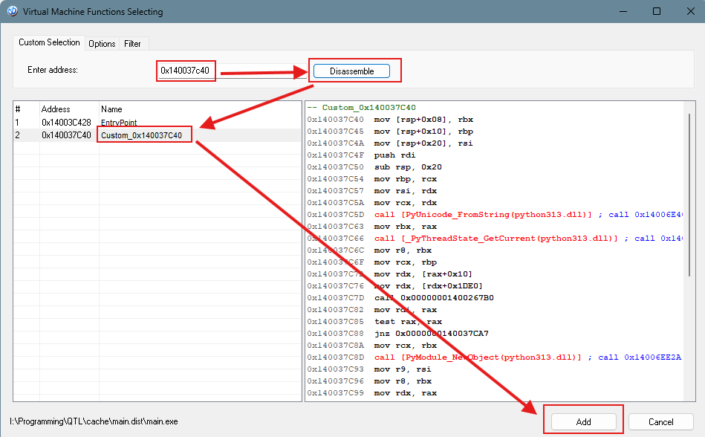Viewport: 705px width, 437px height.
Task: Select the EntryPoint row in function list
Action: click(x=119, y=123)
